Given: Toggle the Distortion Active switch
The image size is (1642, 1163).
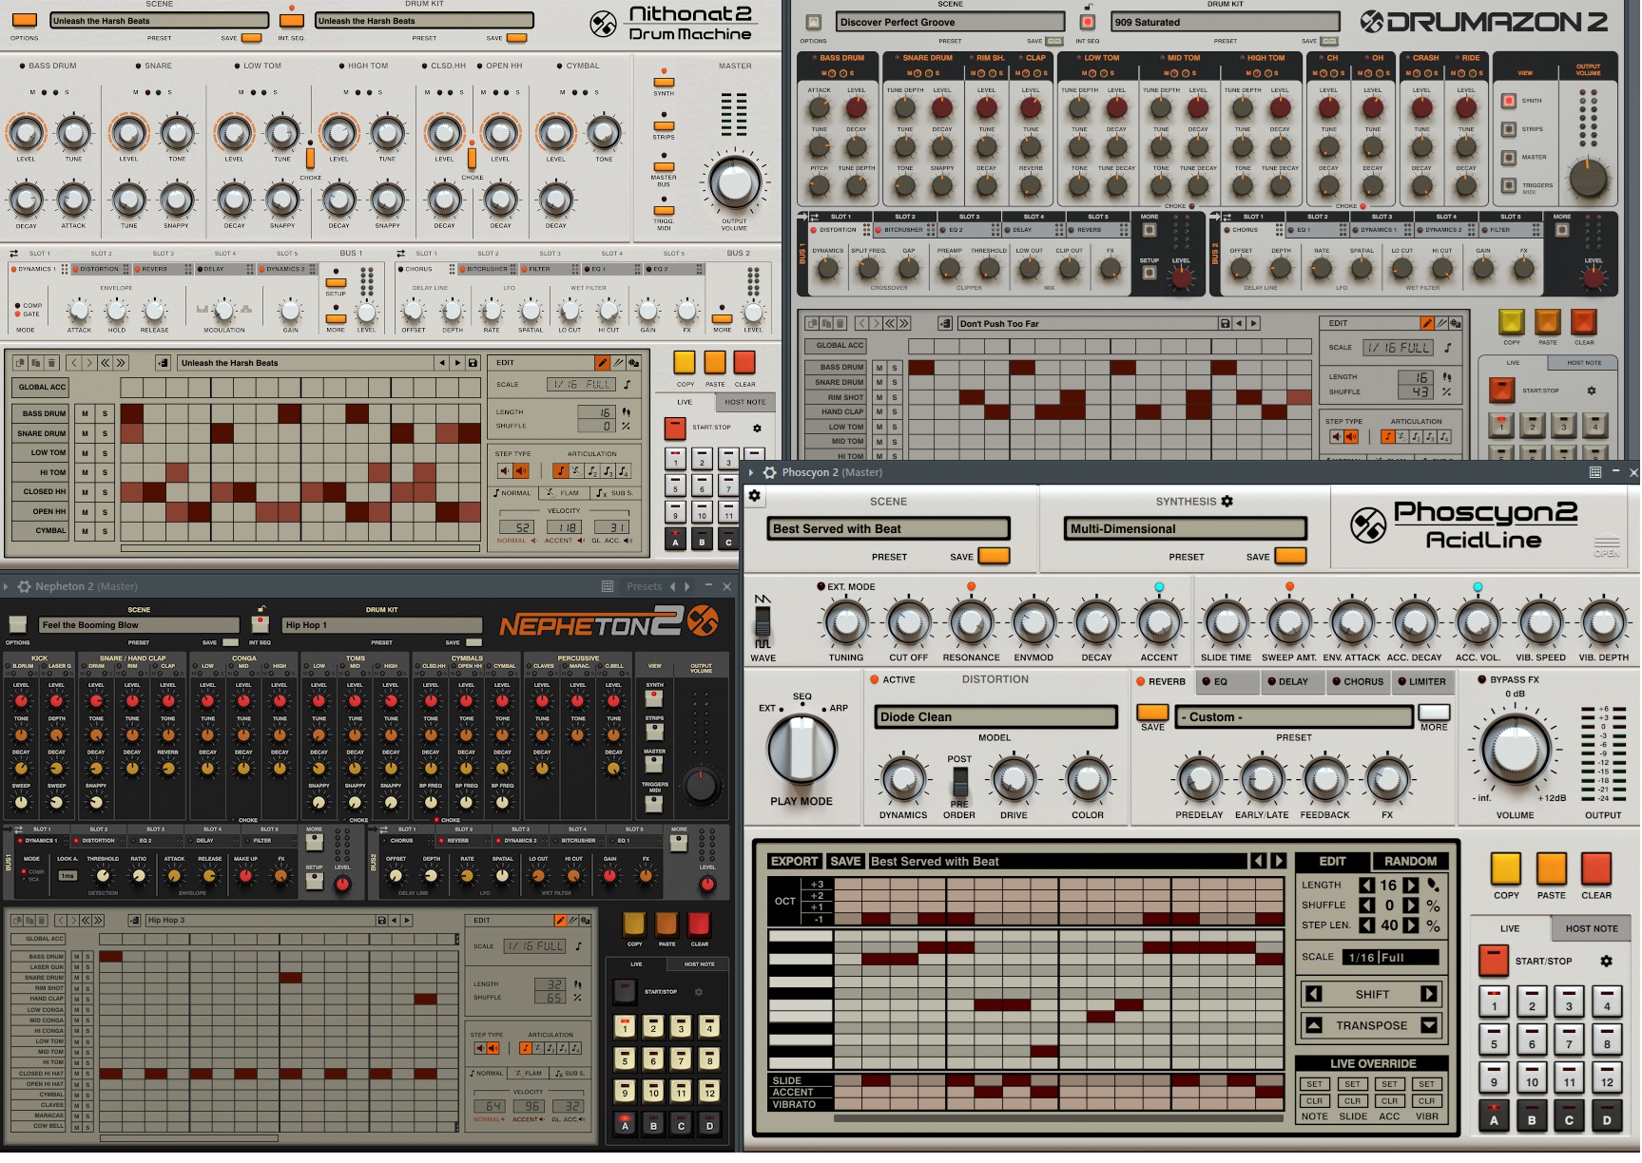Looking at the screenshot, I should 874,679.
